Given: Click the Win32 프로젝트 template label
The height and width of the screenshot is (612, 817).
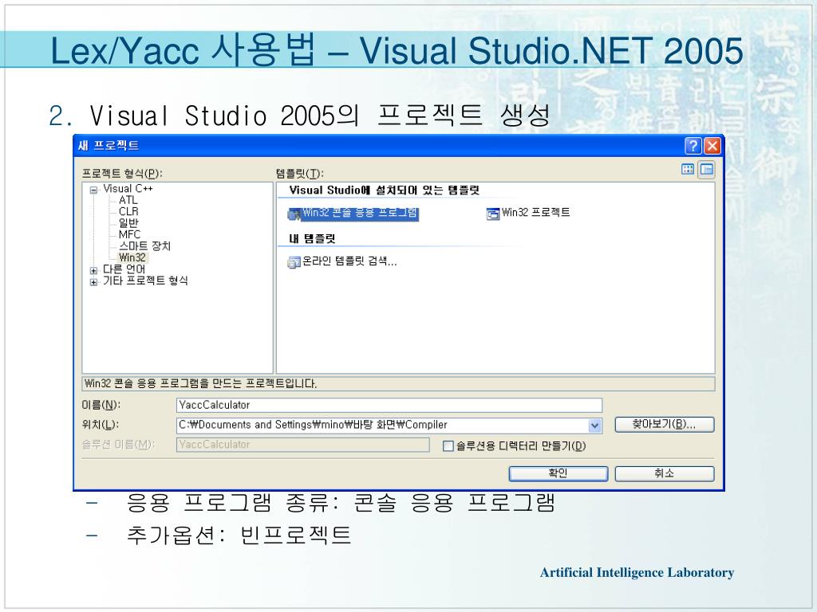Looking at the screenshot, I should coord(535,212).
